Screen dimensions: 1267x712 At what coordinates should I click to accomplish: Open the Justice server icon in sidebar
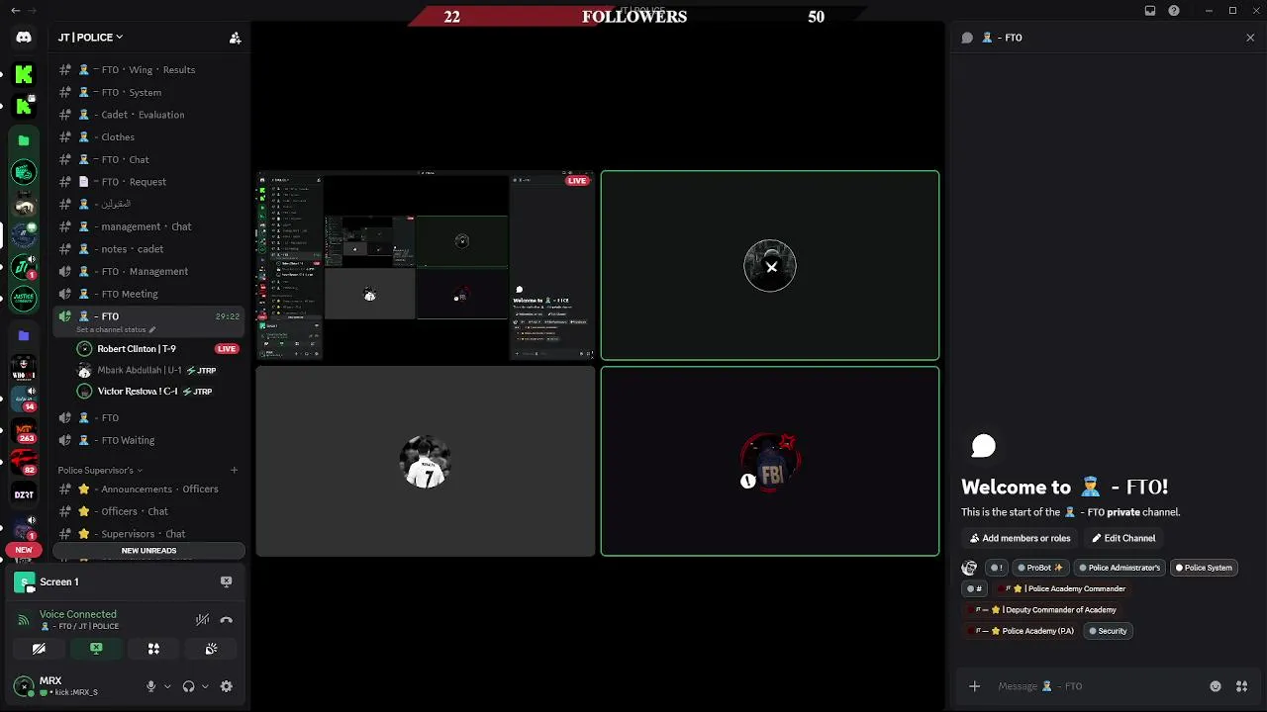(x=24, y=298)
